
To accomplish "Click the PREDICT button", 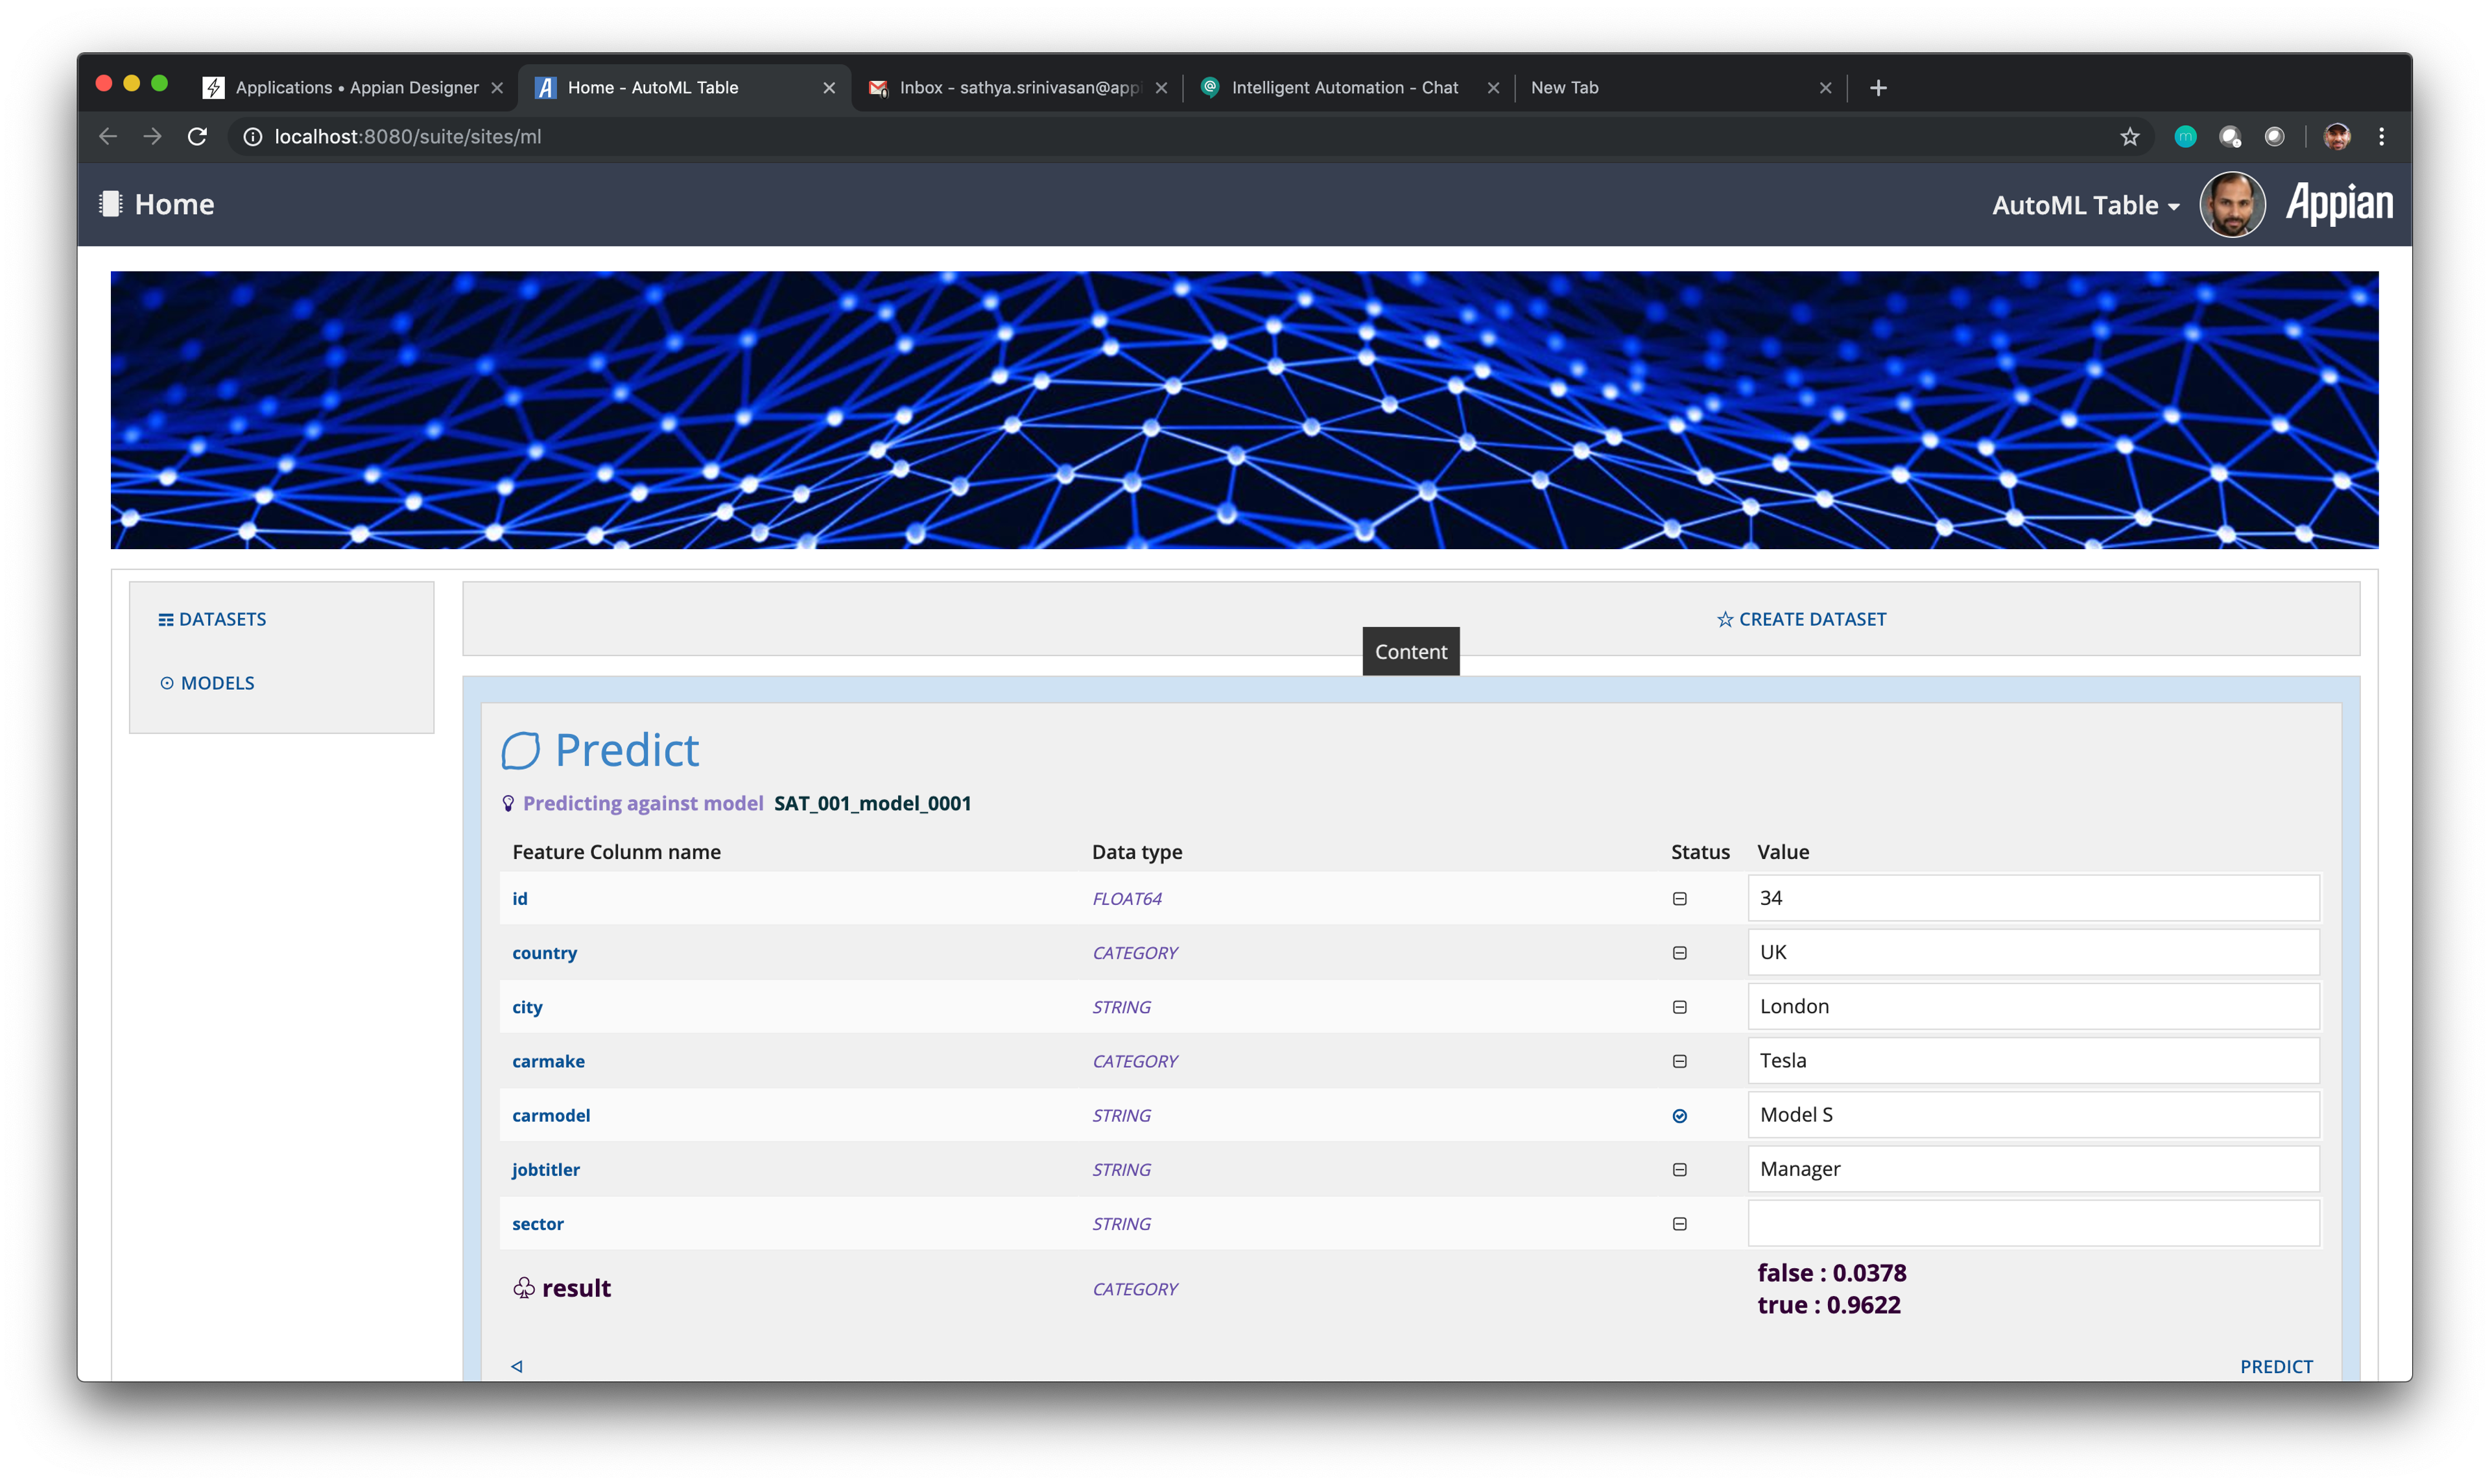I will pos(2276,1366).
